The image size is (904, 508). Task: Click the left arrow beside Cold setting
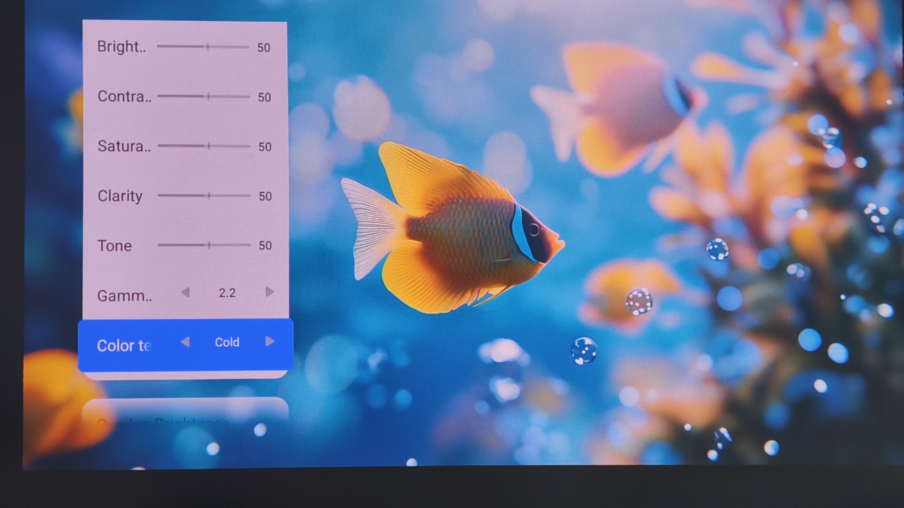coord(186,342)
